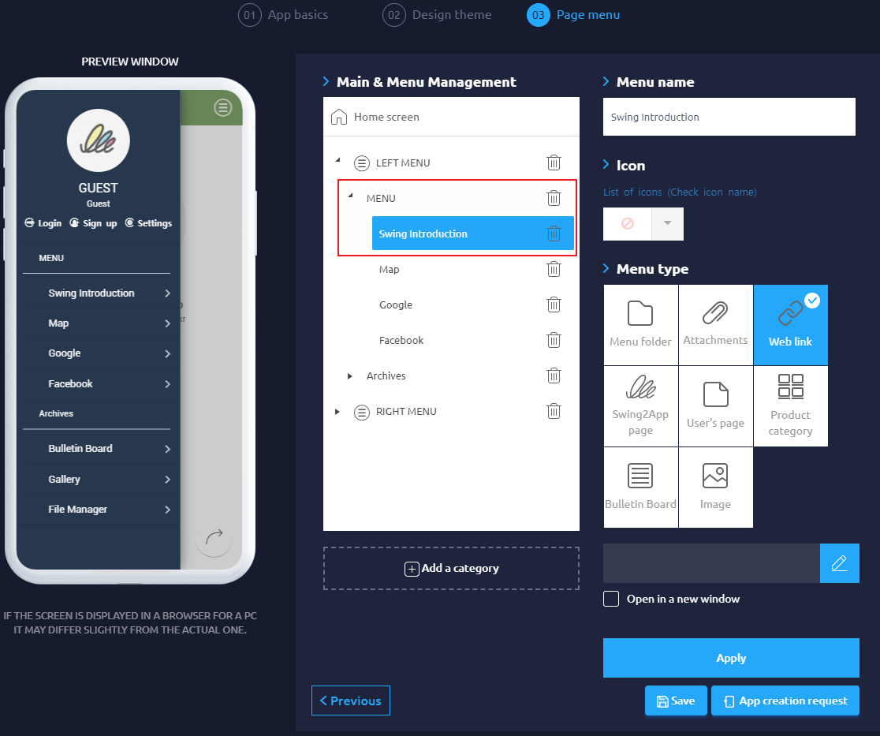Click Add a category
The image size is (880, 736).
[450, 568]
